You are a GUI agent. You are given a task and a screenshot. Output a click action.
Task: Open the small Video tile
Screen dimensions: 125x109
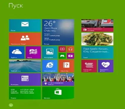pos(62,49)
